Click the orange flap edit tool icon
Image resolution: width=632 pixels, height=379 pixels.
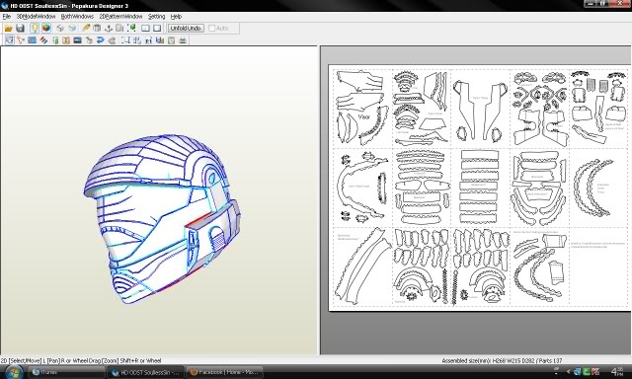tap(66, 39)
